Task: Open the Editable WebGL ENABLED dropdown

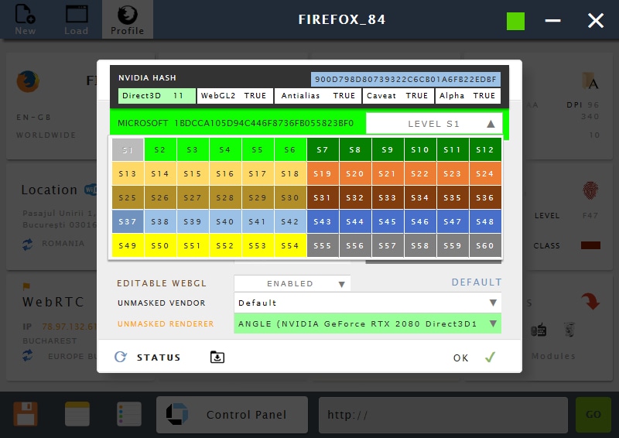Action: coord(292,283)
